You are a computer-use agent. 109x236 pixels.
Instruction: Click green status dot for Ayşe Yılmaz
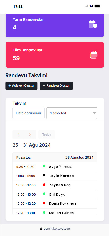pyautogui.click(x=44, y=166)
